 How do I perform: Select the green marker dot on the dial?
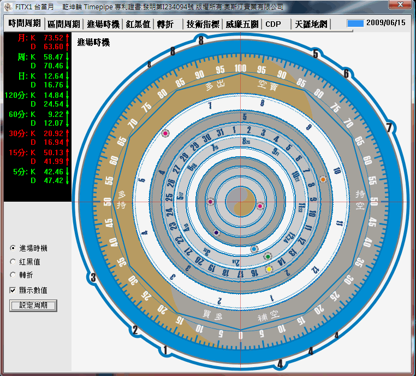point(268,256)
